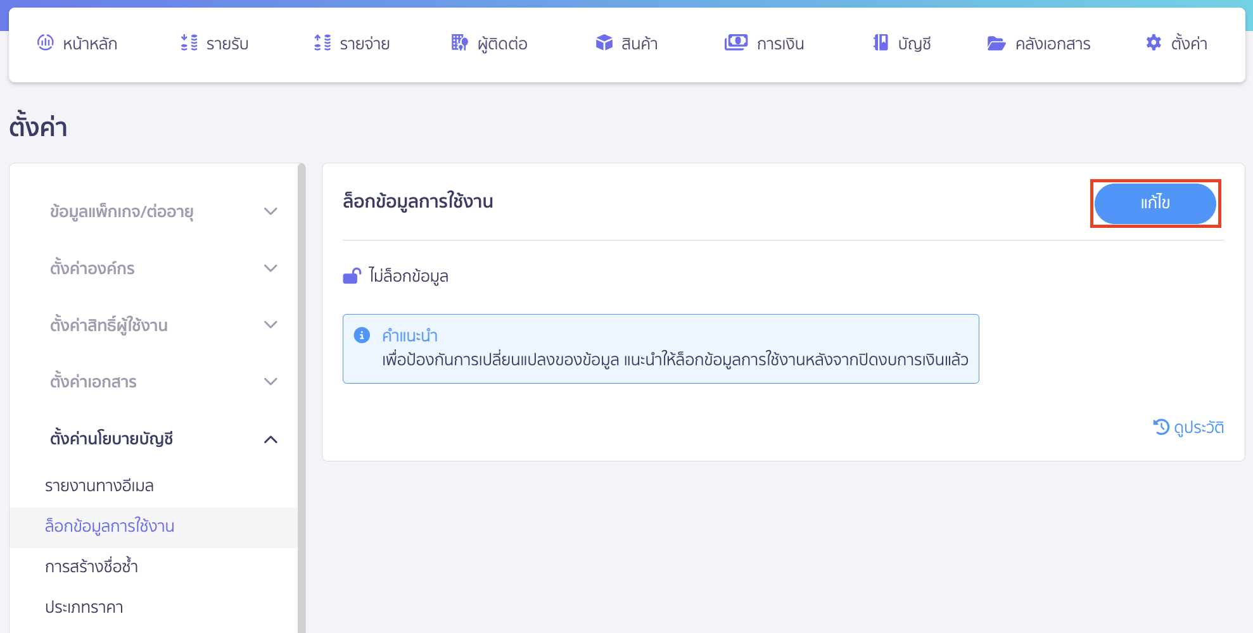Open the ผู้ติดต่อ contacts icon
Screen dimensions: 1253x633
pyautogui.click(x=459, y=43)
